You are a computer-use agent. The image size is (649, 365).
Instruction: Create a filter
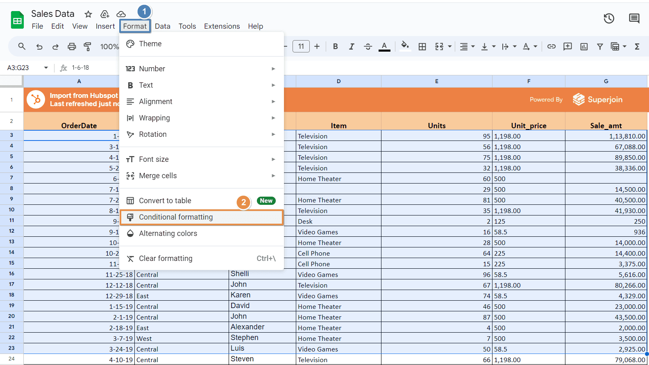pos(600,47)
